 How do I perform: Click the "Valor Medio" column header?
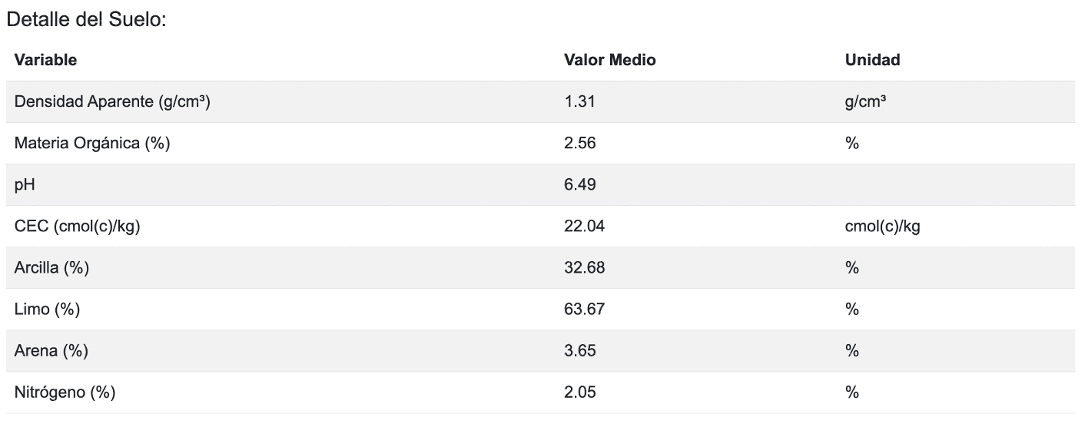[609, 60]
